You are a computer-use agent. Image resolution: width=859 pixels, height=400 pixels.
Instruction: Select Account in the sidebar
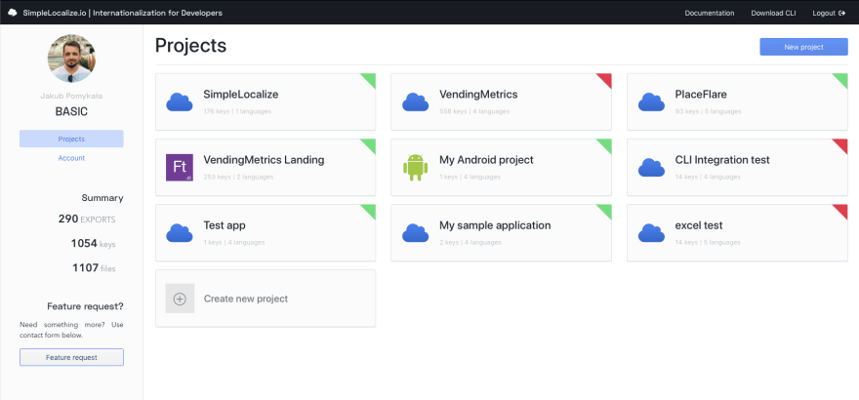pyautogui.click(x=71, y=158)
